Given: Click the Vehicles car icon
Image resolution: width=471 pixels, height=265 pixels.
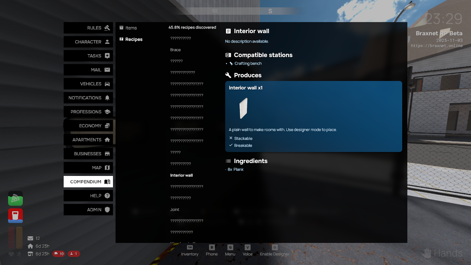Looking at the screenshot, I should [107, 84].
